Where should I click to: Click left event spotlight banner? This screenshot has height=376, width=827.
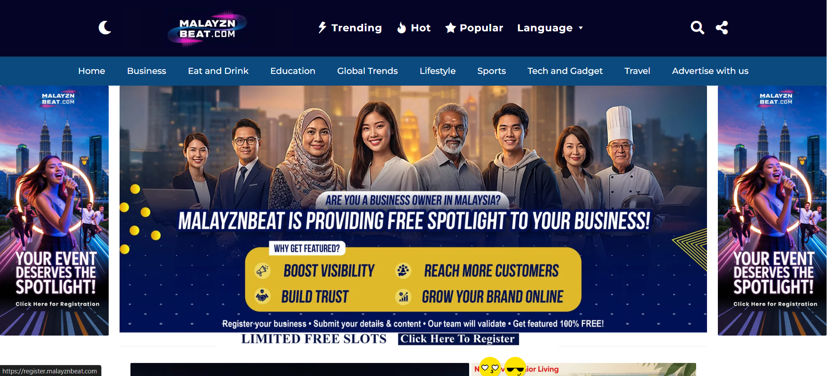[54, 210]
